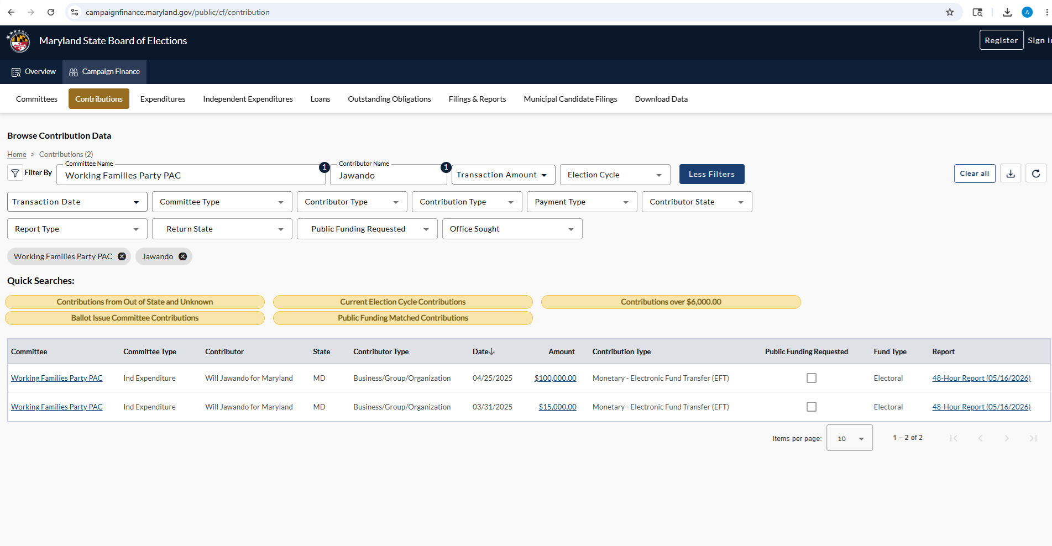1052x546 pixels.
Task: Expand the Office Sought dropdown
Action: point(512,229)
